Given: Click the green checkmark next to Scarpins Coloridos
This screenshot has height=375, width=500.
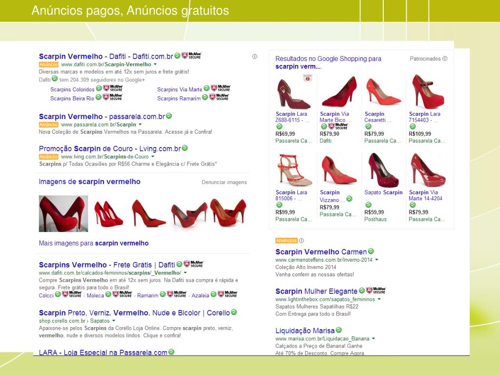Looking at the screenshot, I should 99,88.
